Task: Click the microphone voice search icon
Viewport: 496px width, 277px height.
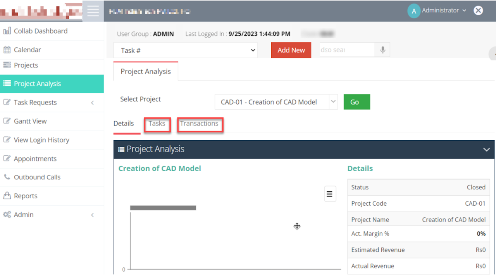Action: (x=382, y=50)
